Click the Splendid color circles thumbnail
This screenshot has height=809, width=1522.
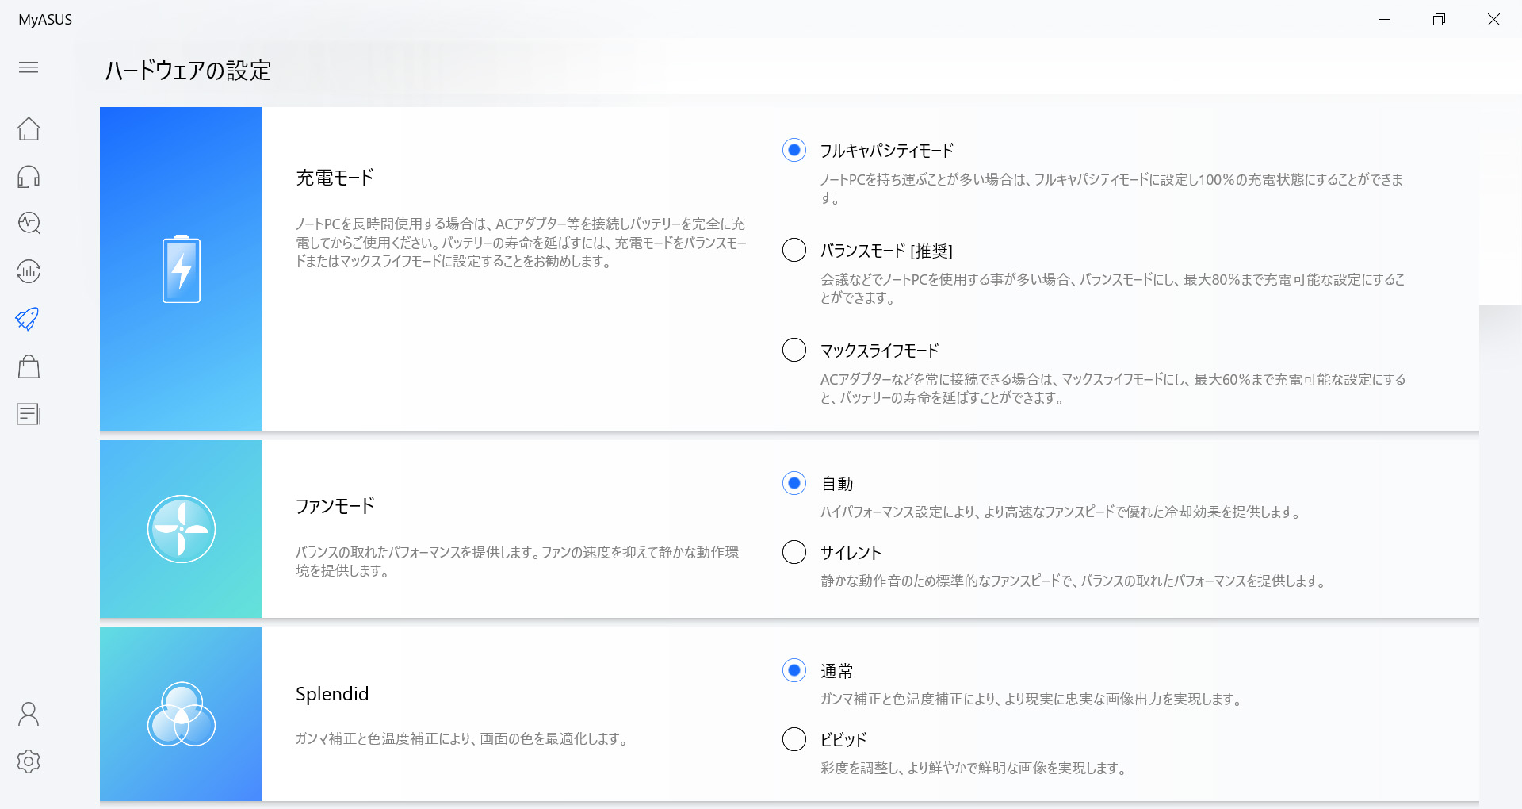[x=181, y=714]
